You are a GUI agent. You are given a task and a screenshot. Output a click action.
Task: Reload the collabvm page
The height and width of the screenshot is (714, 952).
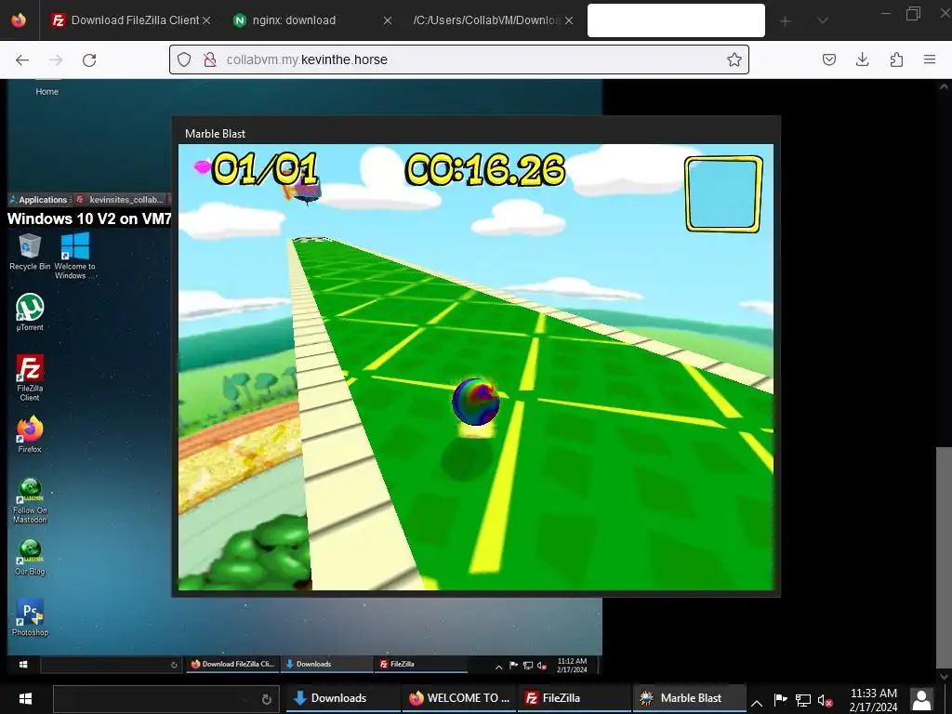(x=89, y=59)
